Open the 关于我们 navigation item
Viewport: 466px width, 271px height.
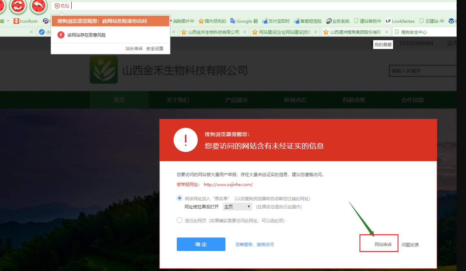(178, 100)
